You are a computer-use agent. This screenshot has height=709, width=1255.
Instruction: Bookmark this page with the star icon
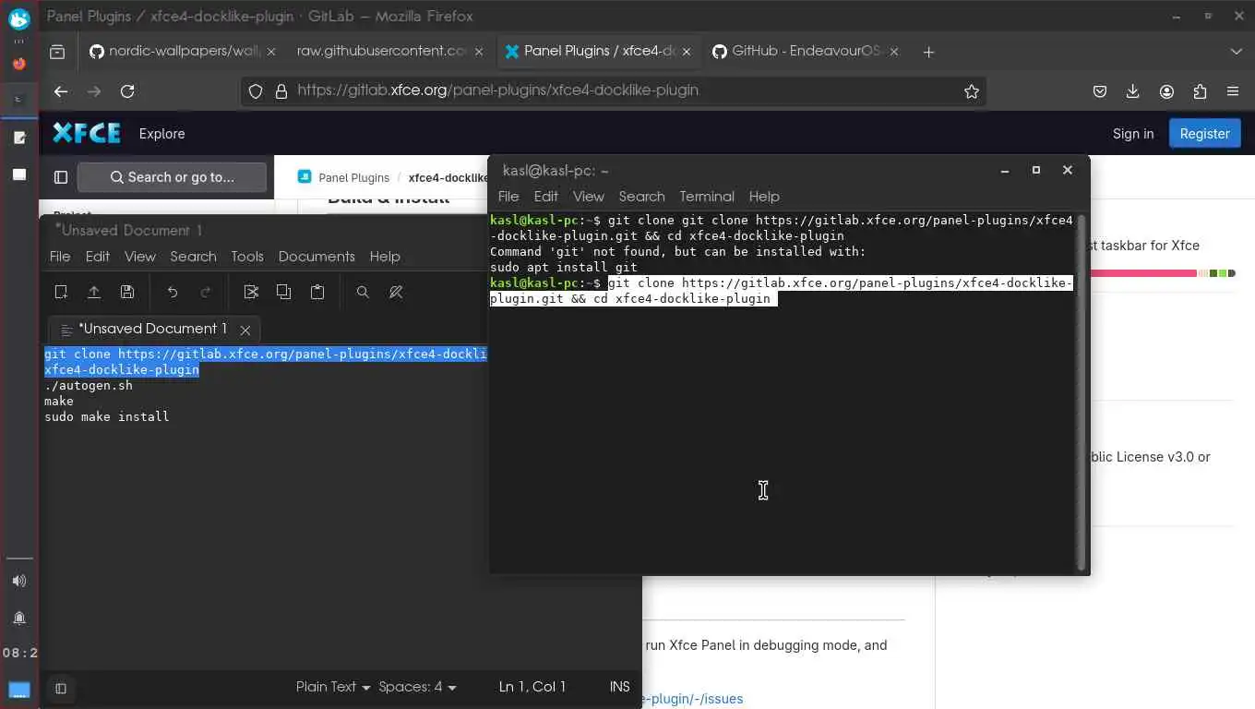coord(971,90)
